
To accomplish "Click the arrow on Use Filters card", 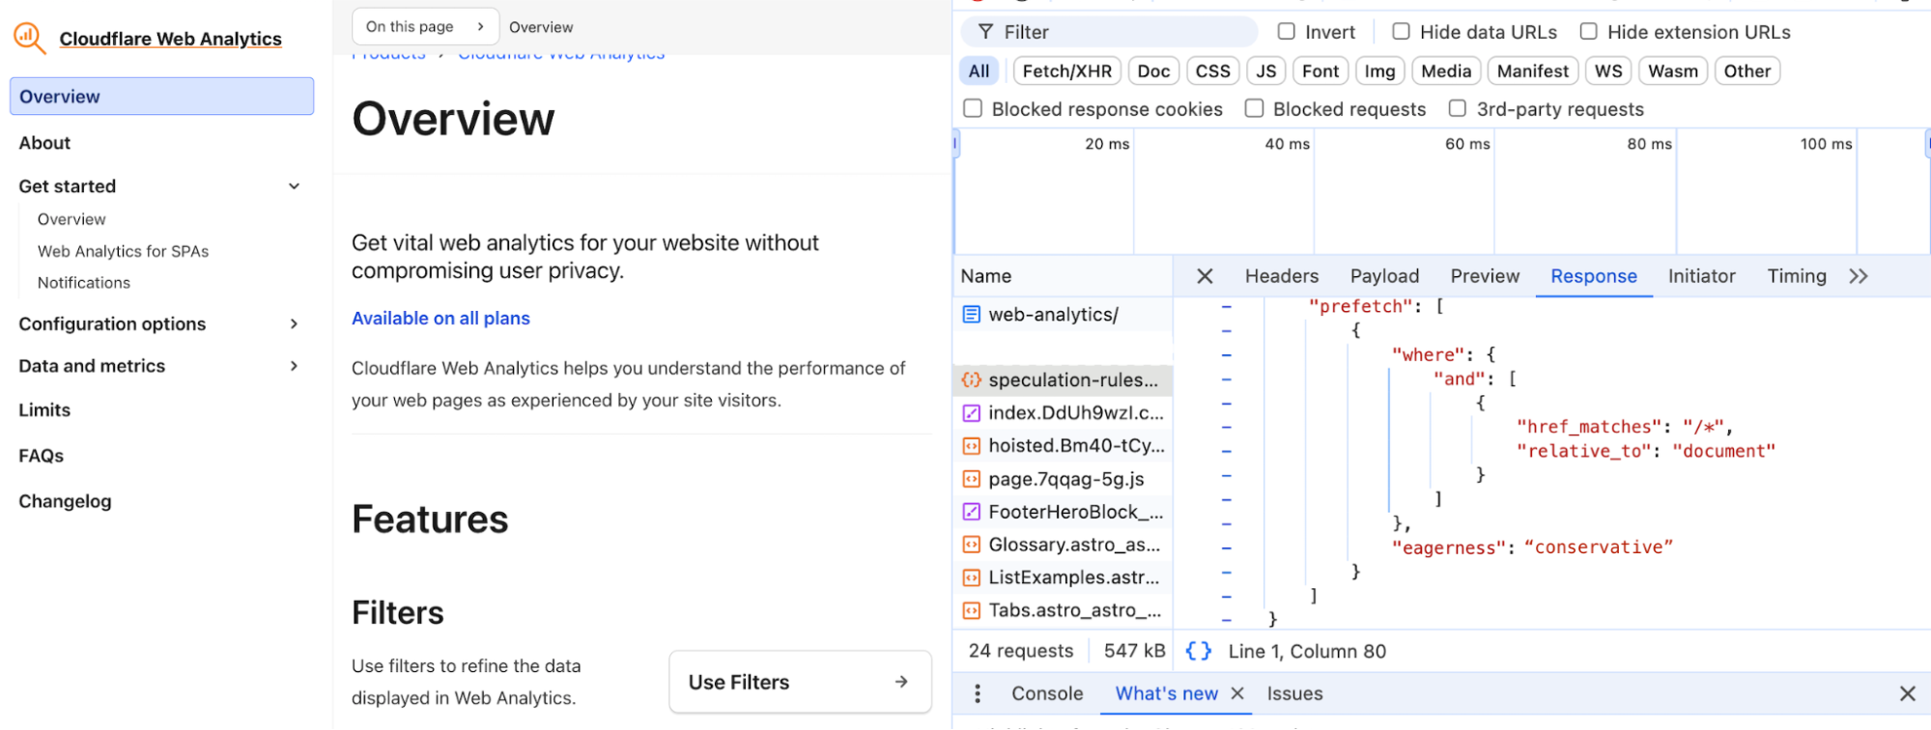I will (x=900, y=682).
